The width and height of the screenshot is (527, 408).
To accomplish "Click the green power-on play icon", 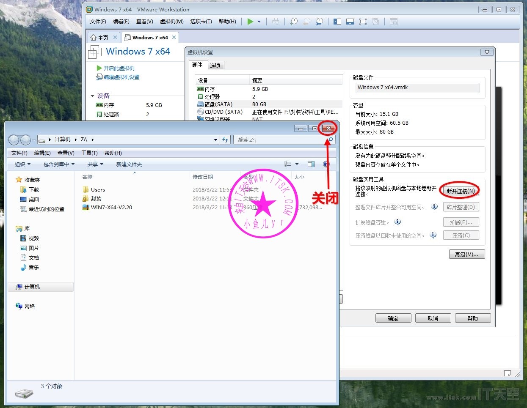I will 250,22.
